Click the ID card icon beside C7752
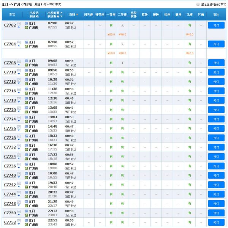Image resolution: width=228 pixels, height=228 pixels. click(19, 220)
